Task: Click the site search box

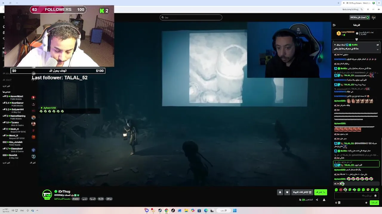Action: (191, 17)
